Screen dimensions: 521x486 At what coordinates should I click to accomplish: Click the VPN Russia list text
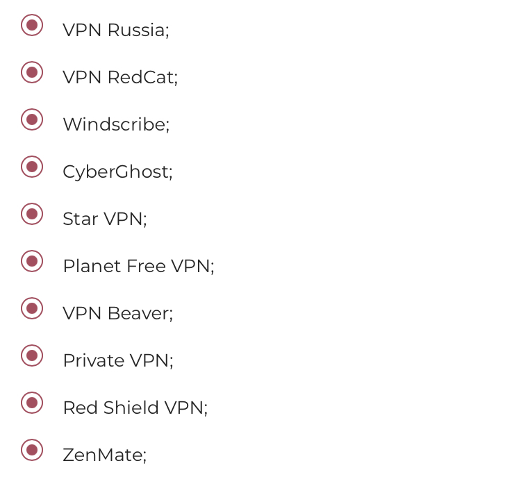[x=115, y=31]
